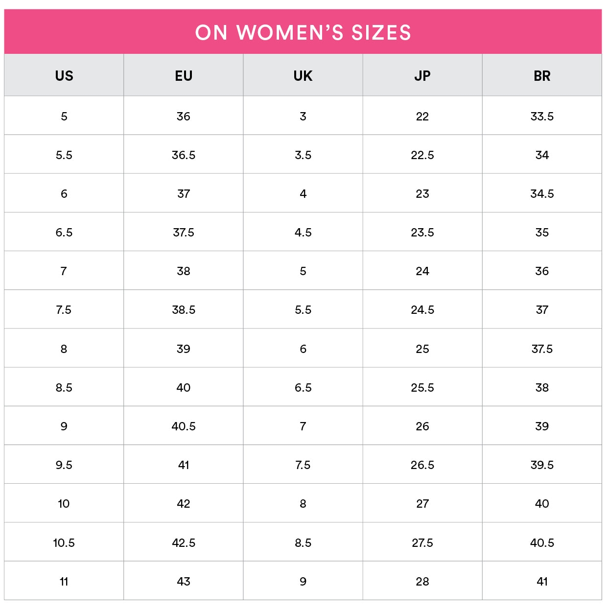Click the US size 10.5 cell

[64, 542]
